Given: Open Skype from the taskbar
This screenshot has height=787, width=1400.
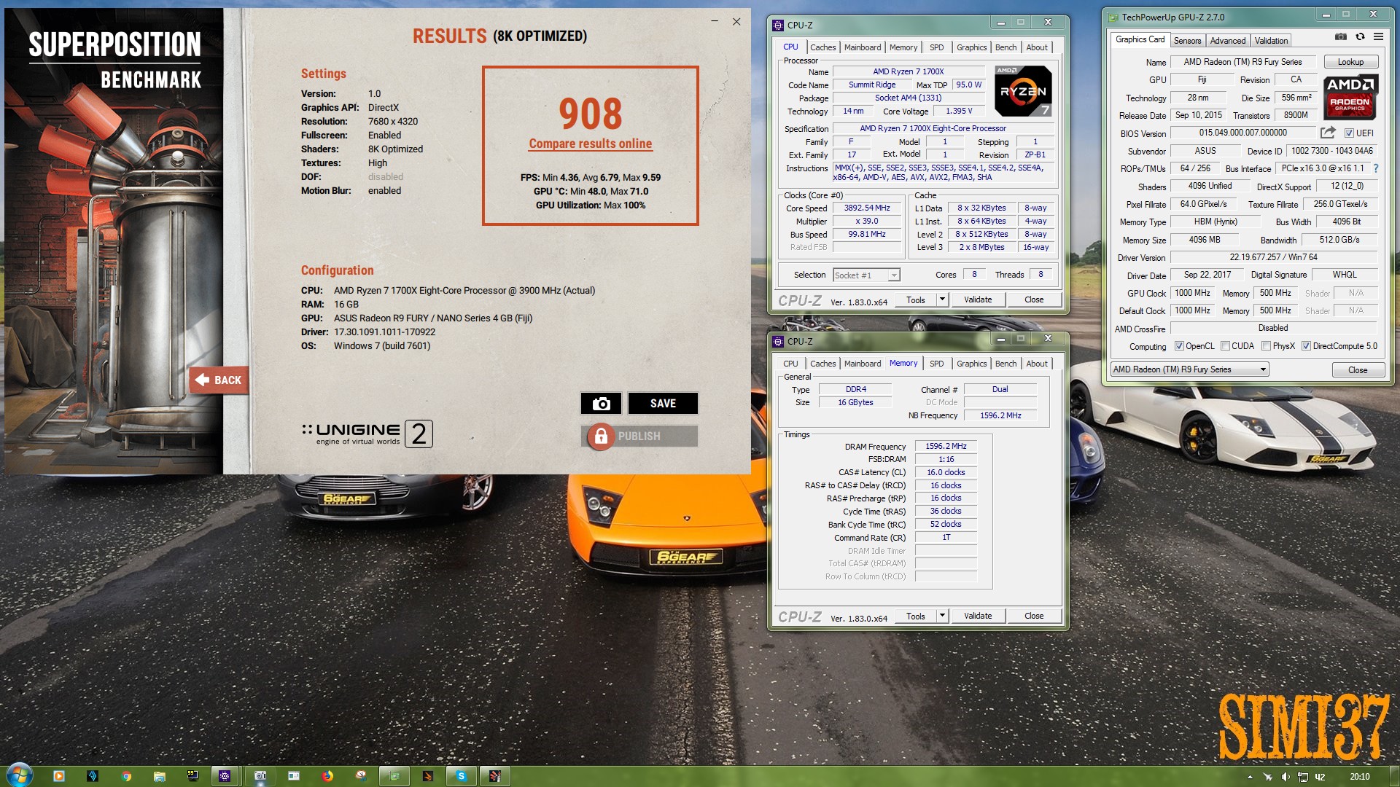Looking at the screenshot, I should (461, 776).
